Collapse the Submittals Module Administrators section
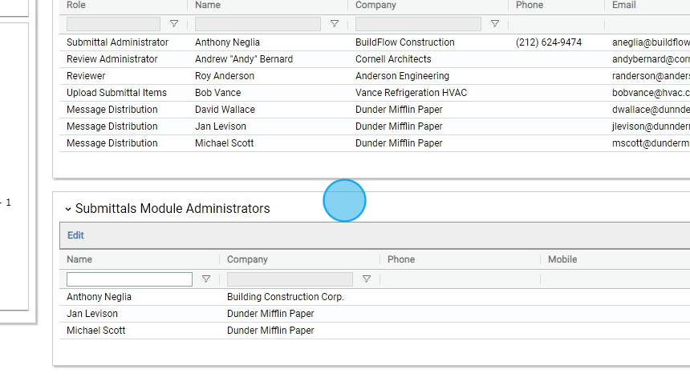This screenshot has width=690, height=385. (68, 209)
